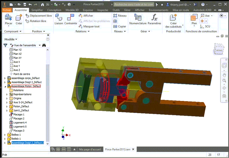Click Afficher relations tool
229x158 pixels.
pyautogui.click(x=86, y=16)
